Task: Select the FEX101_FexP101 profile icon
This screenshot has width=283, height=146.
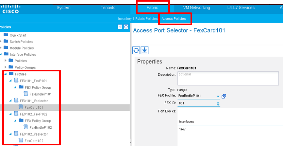Action: tap(16, 81)
